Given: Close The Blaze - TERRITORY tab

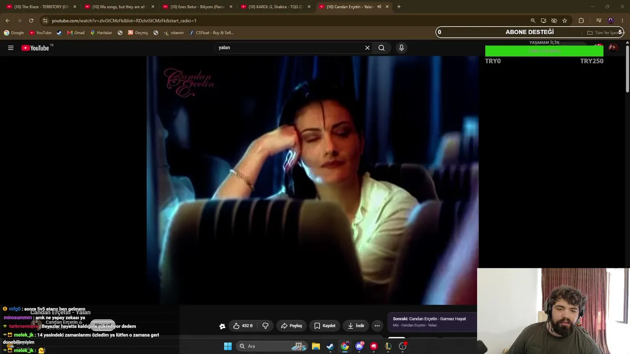Looking at the screenshot, I should pos(75,7).
